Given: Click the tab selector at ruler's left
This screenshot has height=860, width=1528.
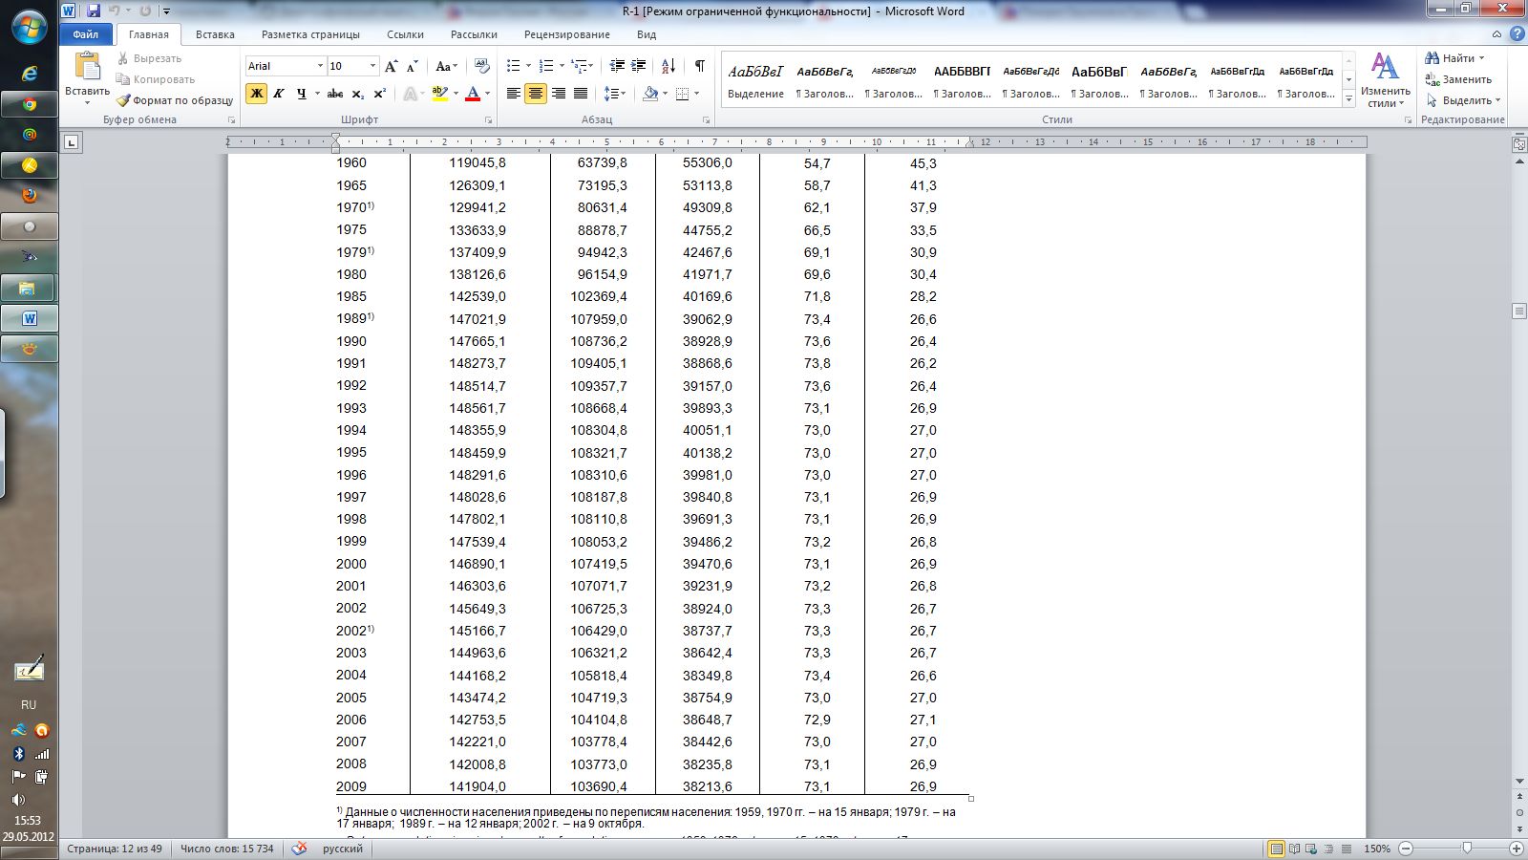Looking at the screenshot, I should tap(72, 142).
